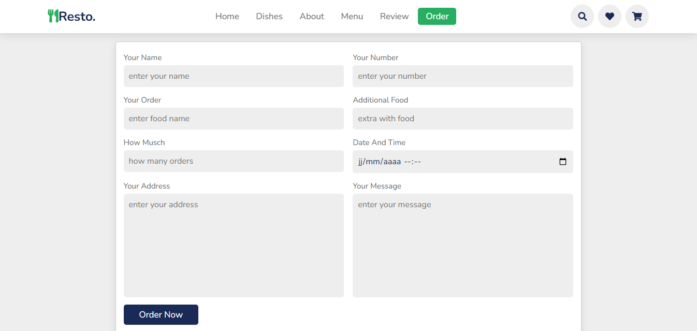Click the 'Your Number' label
Image resolution: width=697 pixels, height=331 pixels.
pyautogui.click(x=375, y=57)
